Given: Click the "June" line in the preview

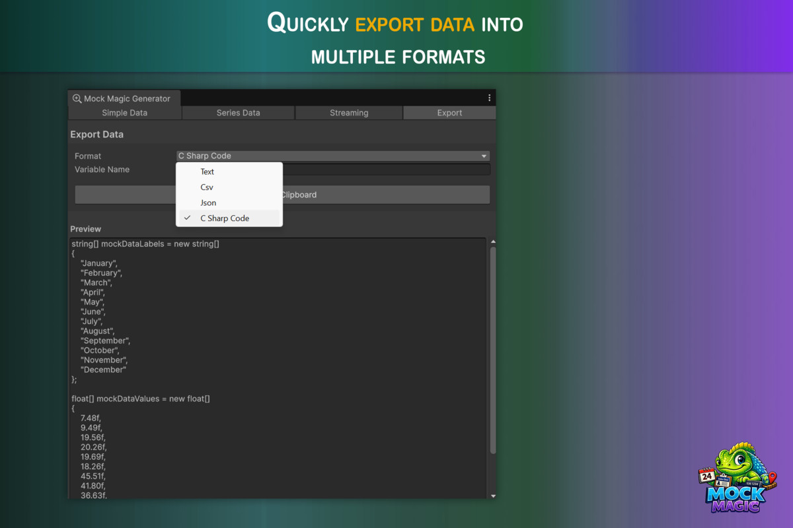Looking at the screenshot, I should coord(93,312).
